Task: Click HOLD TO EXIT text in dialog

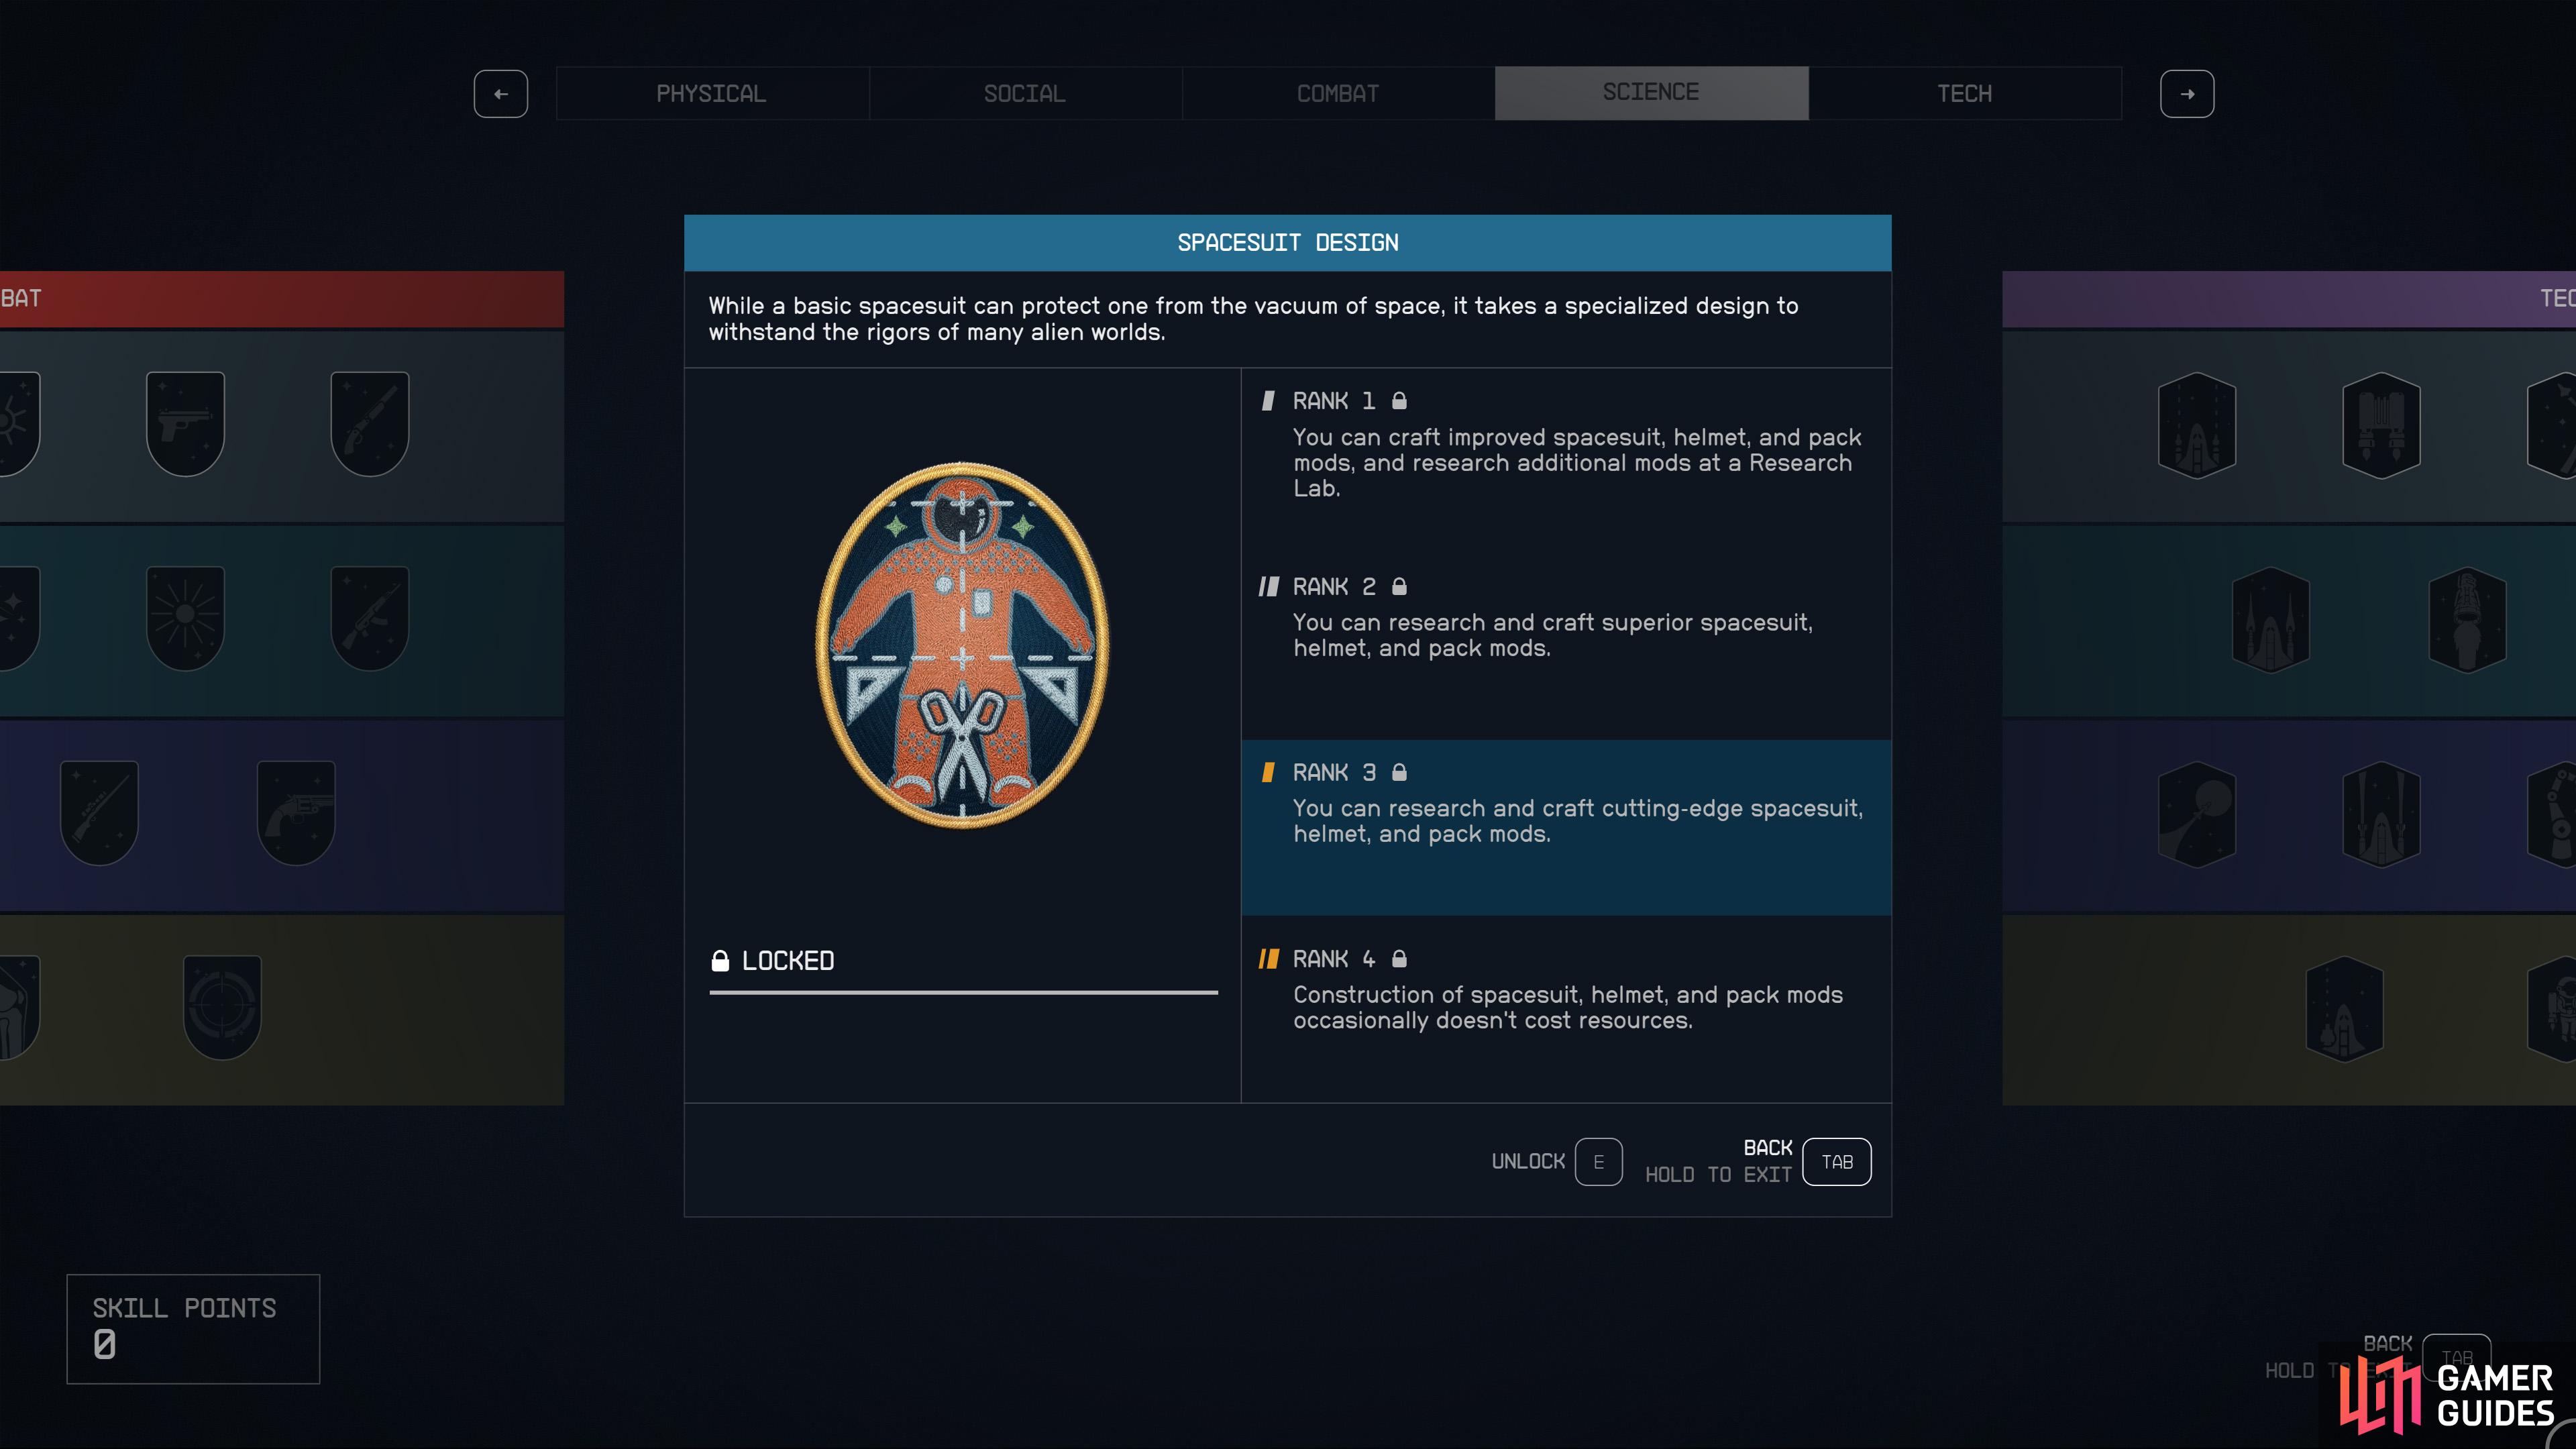Action: (1718, 1175)
